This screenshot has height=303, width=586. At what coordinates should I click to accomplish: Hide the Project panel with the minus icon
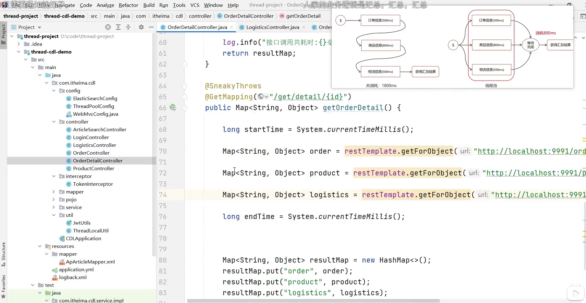(151, 27)
